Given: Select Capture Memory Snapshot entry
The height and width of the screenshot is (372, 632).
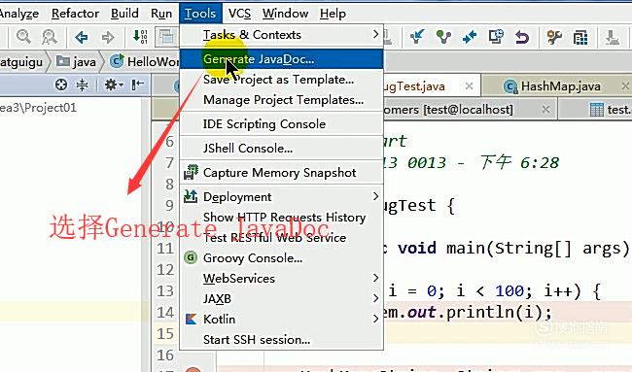Looking at the screenshot, I should coord(281,172).
